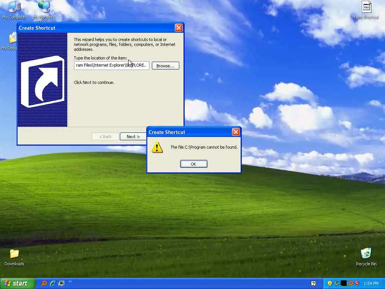Viewport: 385px width, 289px height.
Task: Click the 'Type the location of the item:' label
Action: tap(100, 58)
